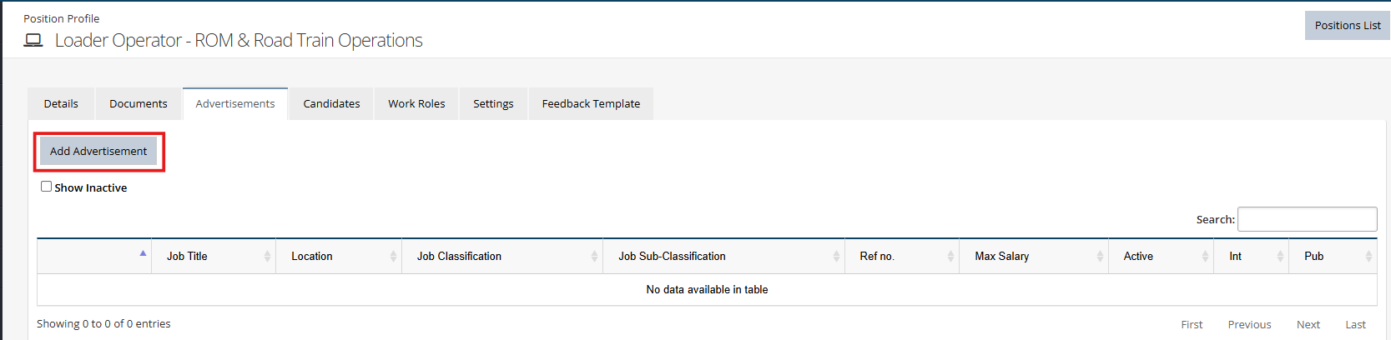The height and width of the screenshot is (340, 1391).
Task: Click the laptop icon beside position title
Action: [x=33, y=40]
